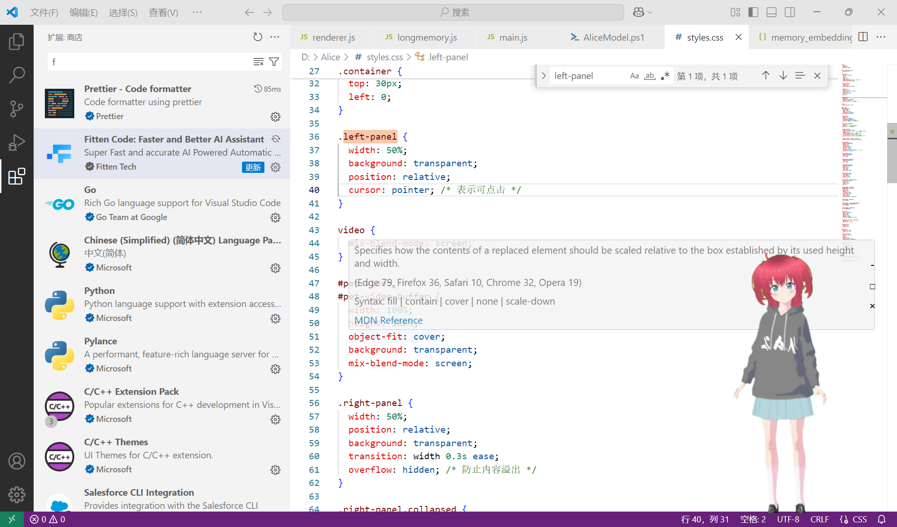This screenshot has height=527, width=897.
Task: Switch to the main.js tab
Action: tap(513, 37)
